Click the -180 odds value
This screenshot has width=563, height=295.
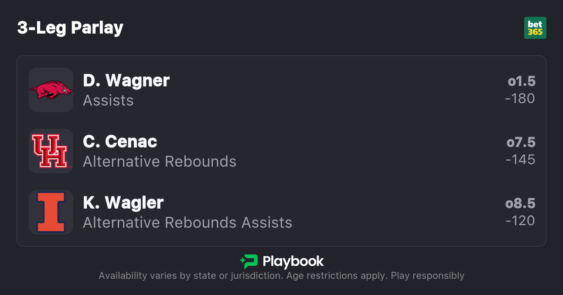(520, 99)
